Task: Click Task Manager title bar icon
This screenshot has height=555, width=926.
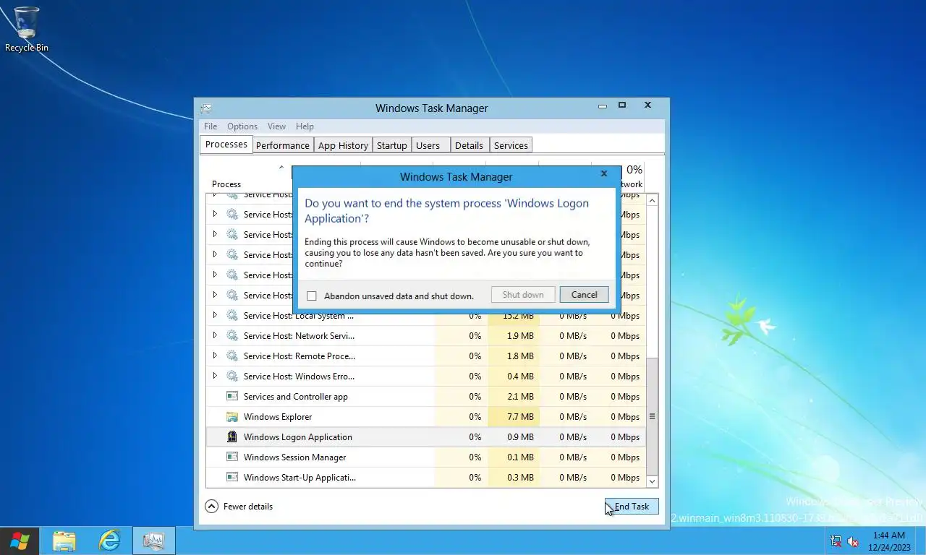Action: coord(207,108)
